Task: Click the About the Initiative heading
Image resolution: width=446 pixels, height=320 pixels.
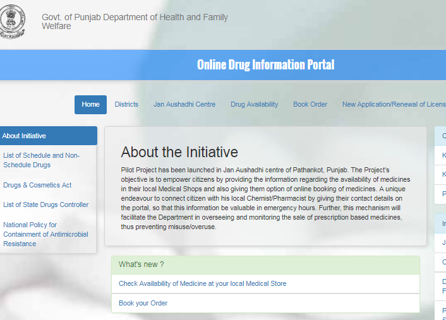Action: (179, 152)
